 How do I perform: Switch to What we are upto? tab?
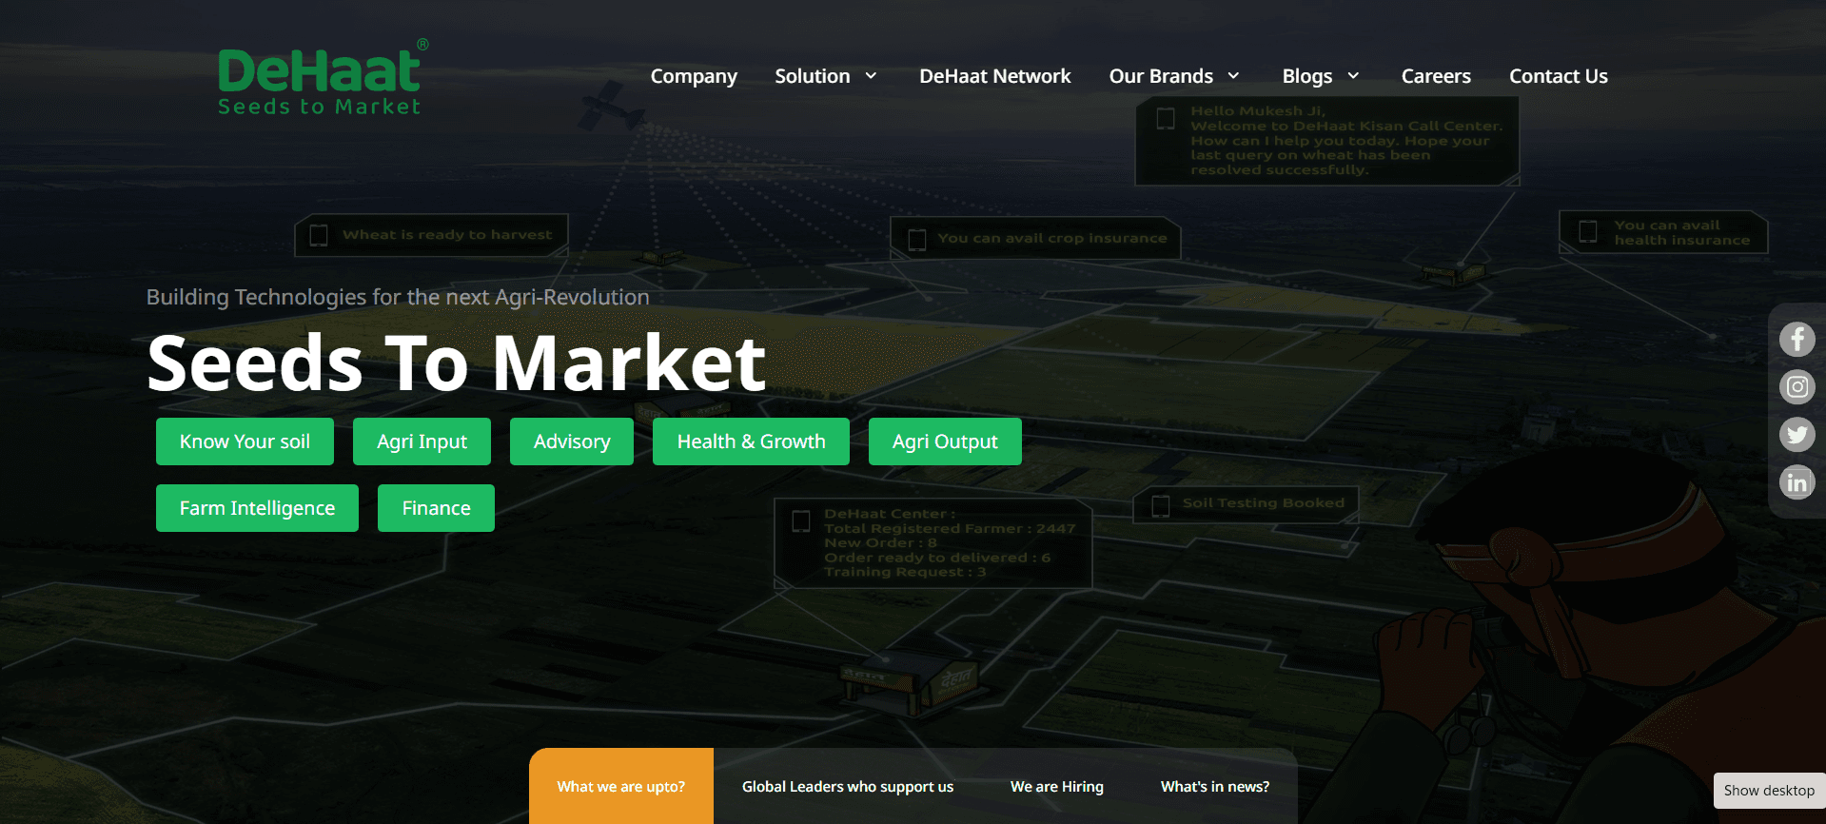tap(621, 786)
